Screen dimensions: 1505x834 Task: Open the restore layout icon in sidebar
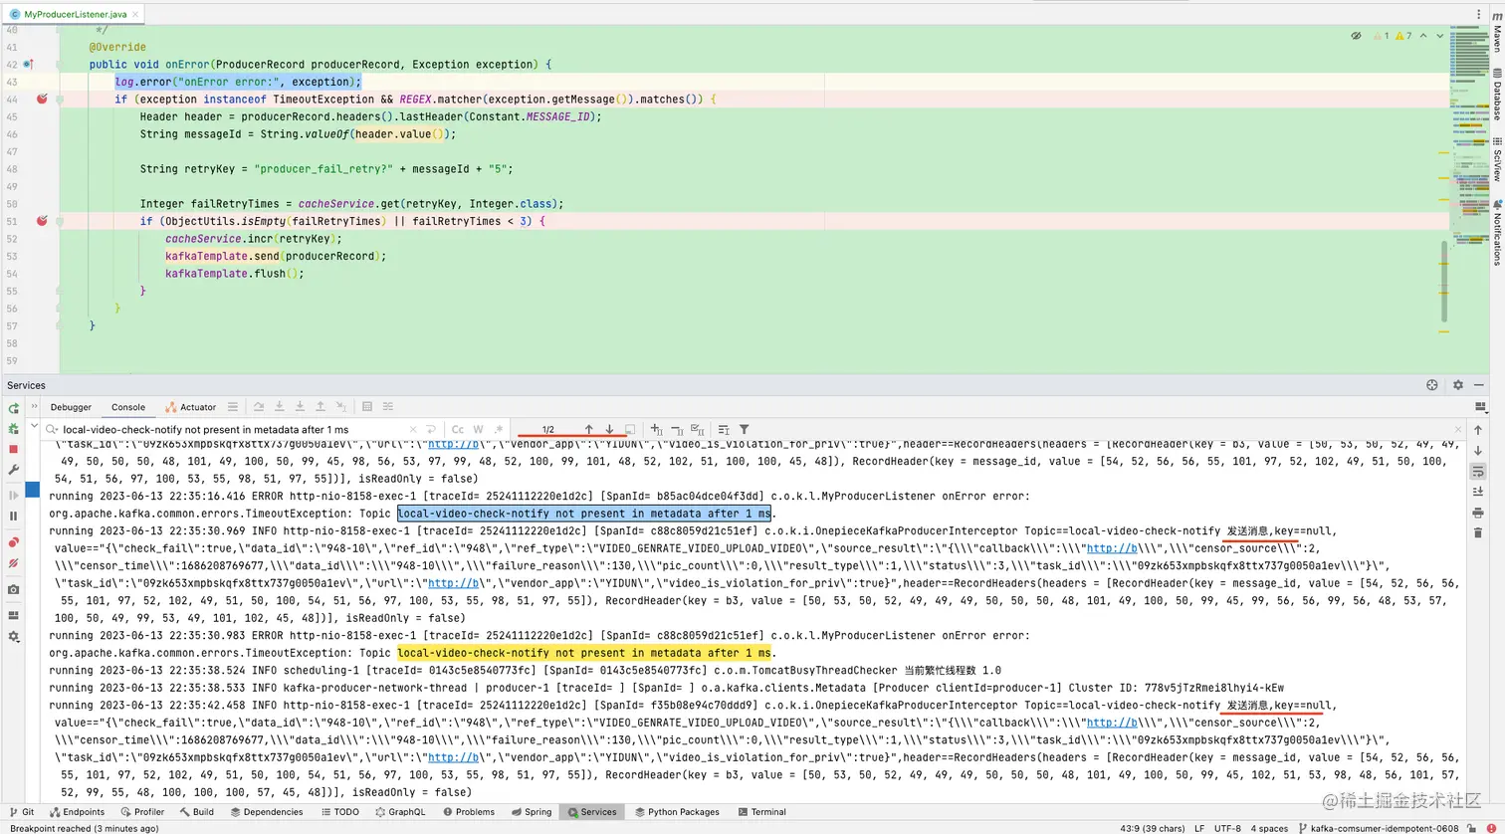tap(13, 615)
